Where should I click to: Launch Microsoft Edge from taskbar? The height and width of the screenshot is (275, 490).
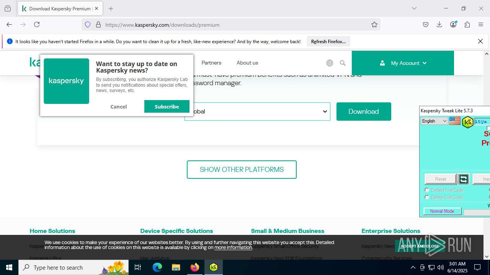[x=157, y=267]
